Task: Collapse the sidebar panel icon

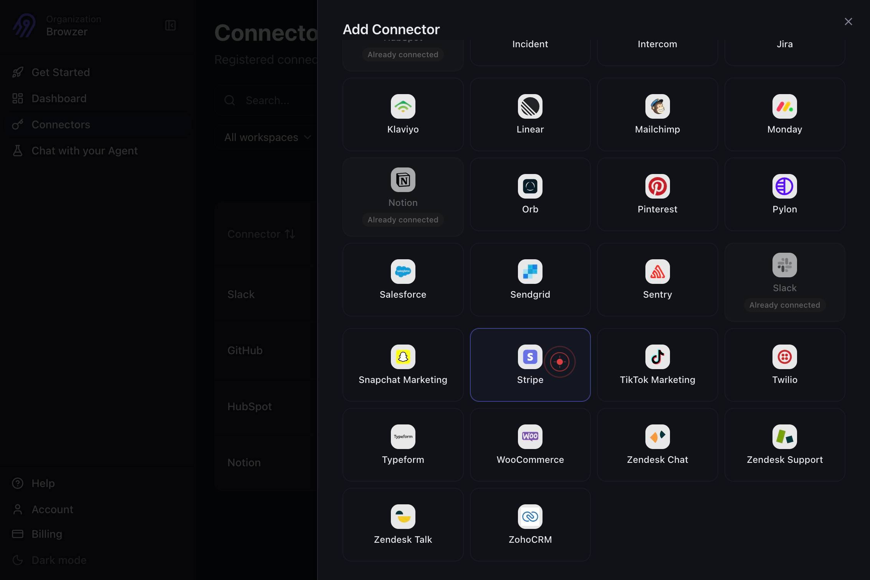Action: (x=170, y=25)
